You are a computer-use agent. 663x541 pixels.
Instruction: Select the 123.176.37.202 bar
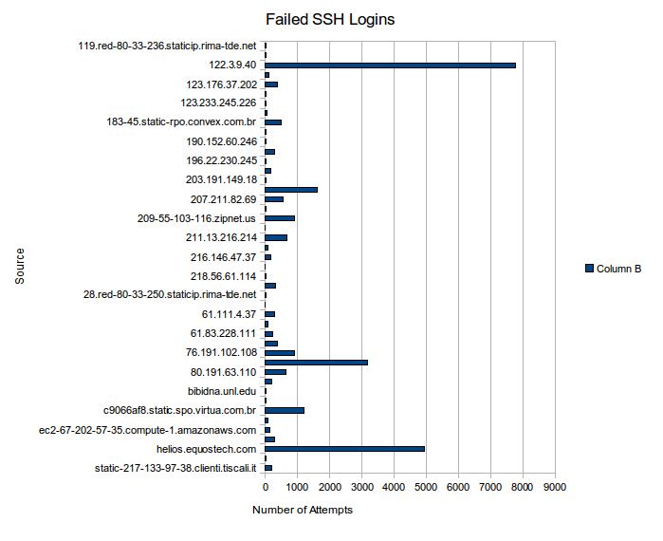(x=271, y=84)
